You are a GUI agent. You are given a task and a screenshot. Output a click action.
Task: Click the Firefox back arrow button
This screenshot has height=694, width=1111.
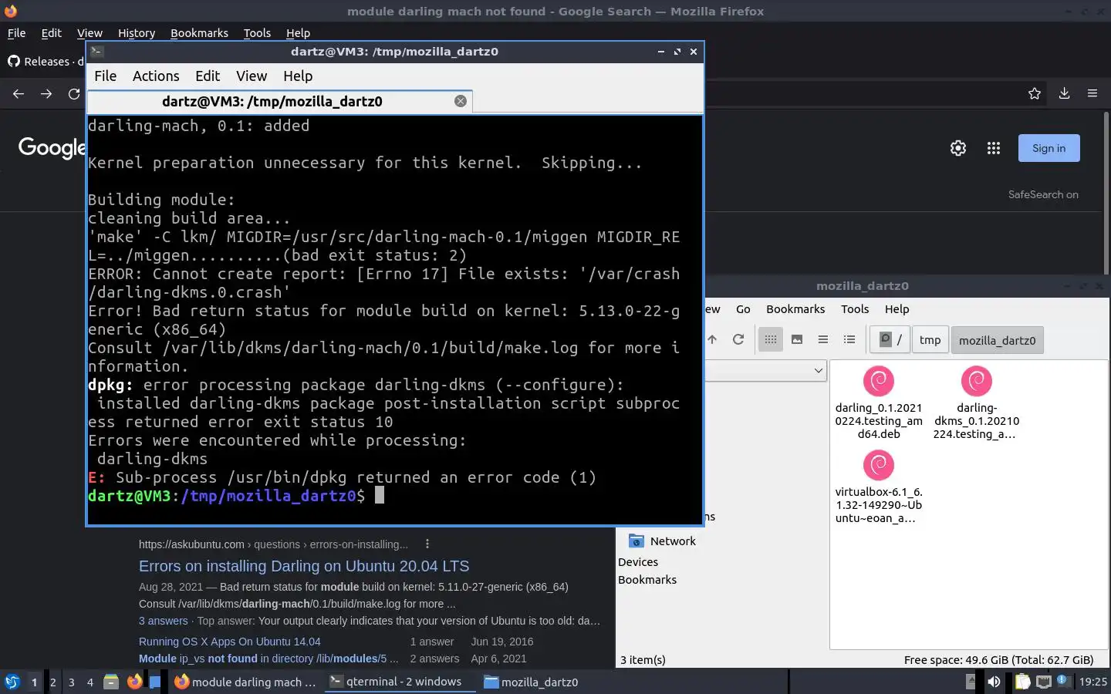pos(19,93)
